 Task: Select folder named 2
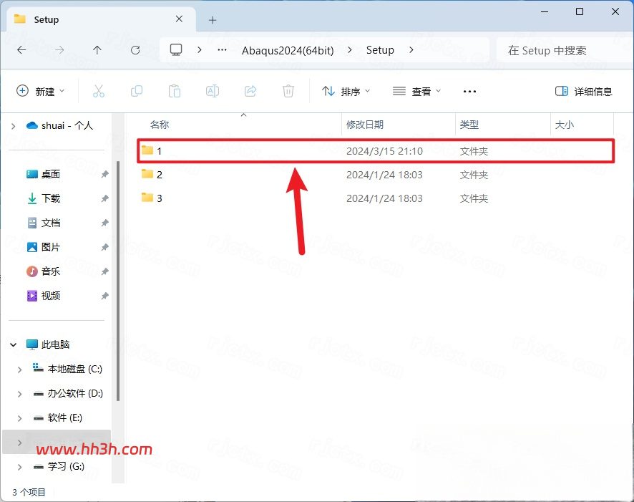click(376, 174)
